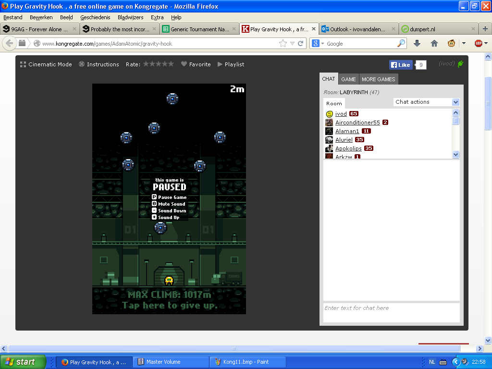
Task: Click the Firefox icon in taskbar button
Action: tap(65, 362)
